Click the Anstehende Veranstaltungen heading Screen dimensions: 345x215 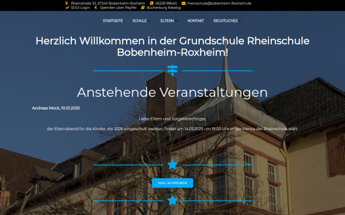click(172, 92)
